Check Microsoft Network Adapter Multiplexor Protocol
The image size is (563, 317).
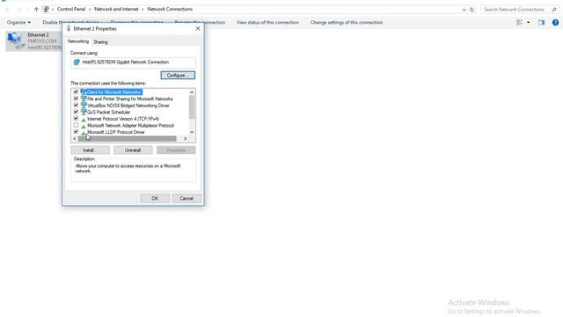76,125
